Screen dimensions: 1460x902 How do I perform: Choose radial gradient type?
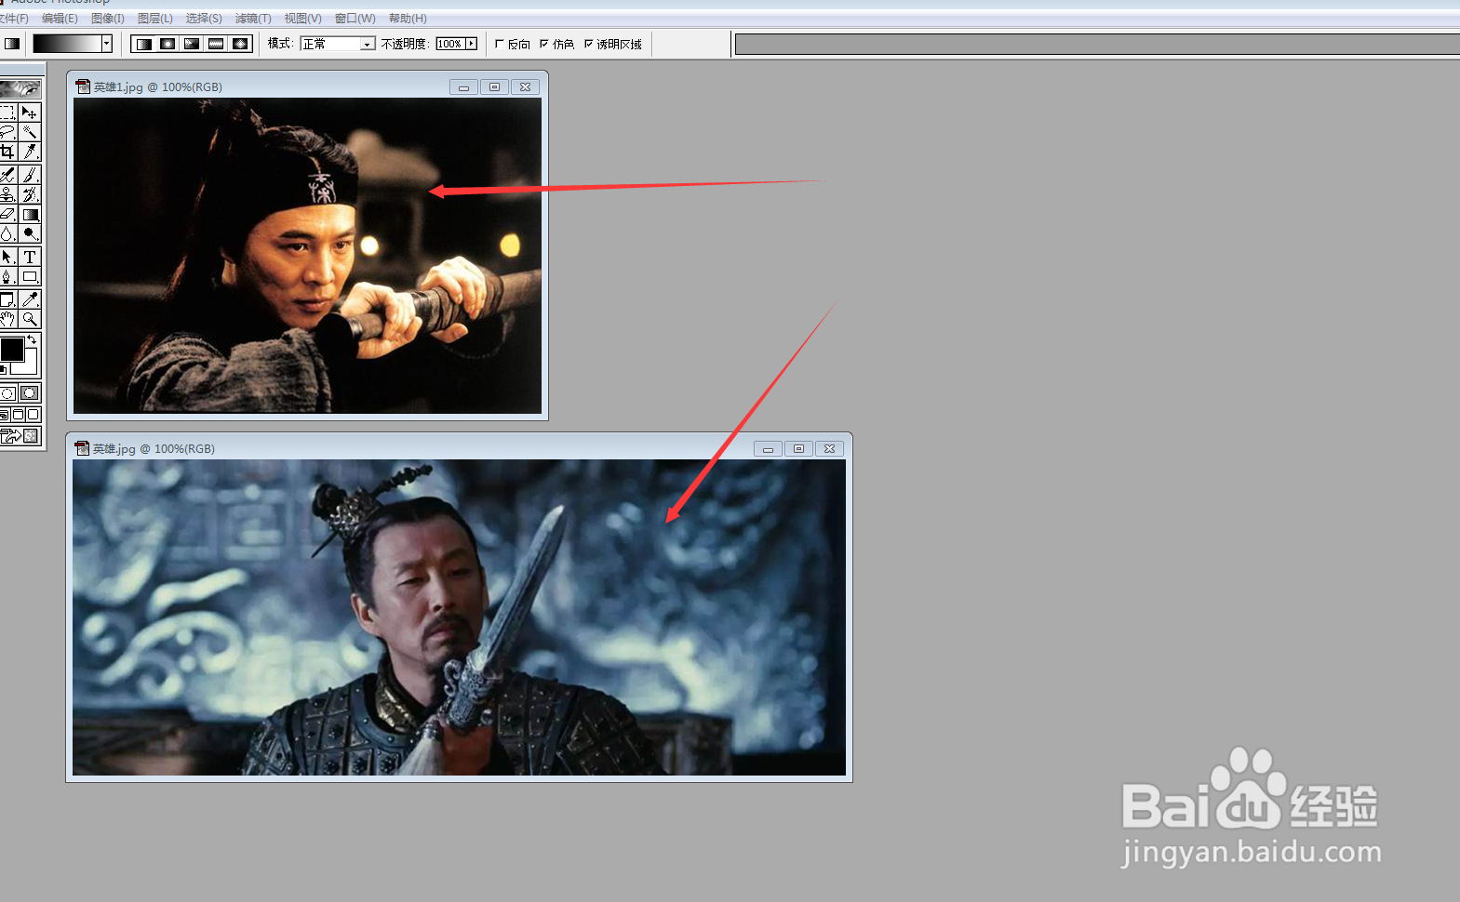[167, 44]
